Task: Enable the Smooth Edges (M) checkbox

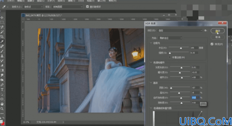Action: pyautogui.click(x=170, y=57)
